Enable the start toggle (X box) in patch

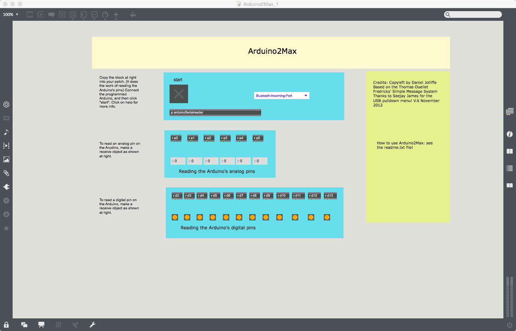(179, 94)
